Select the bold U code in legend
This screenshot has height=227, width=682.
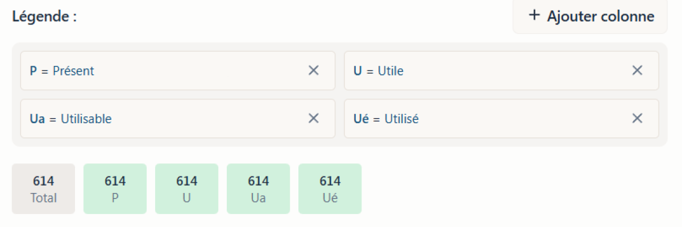357,71
